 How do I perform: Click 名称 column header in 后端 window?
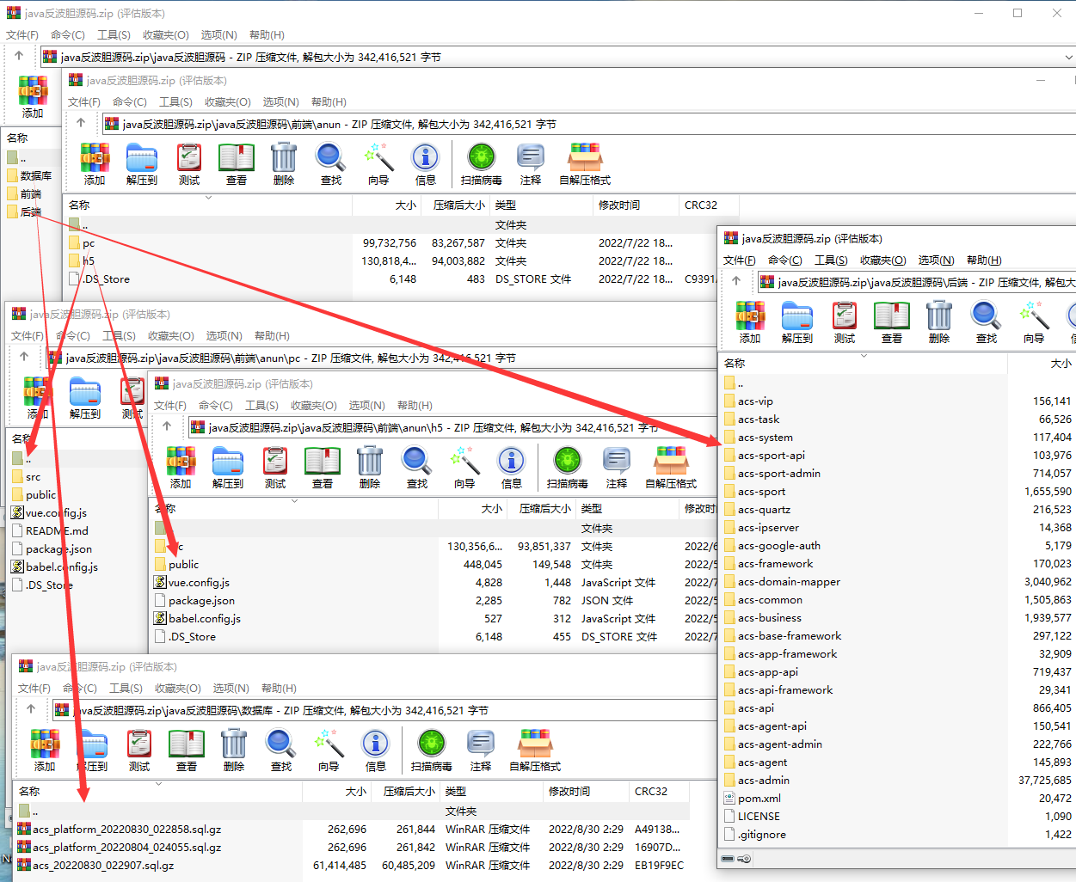tap(735, 364)
